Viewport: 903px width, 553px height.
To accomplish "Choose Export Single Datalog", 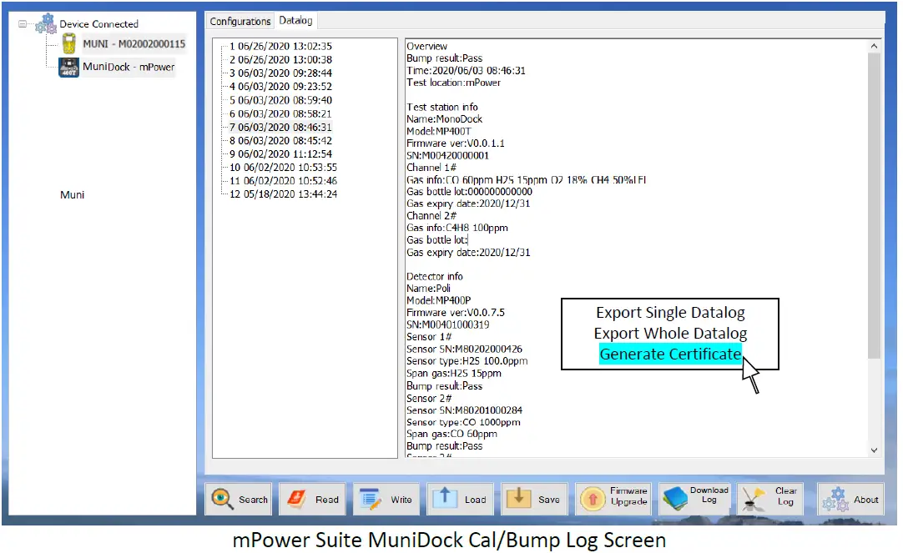I will click(670, 313).
